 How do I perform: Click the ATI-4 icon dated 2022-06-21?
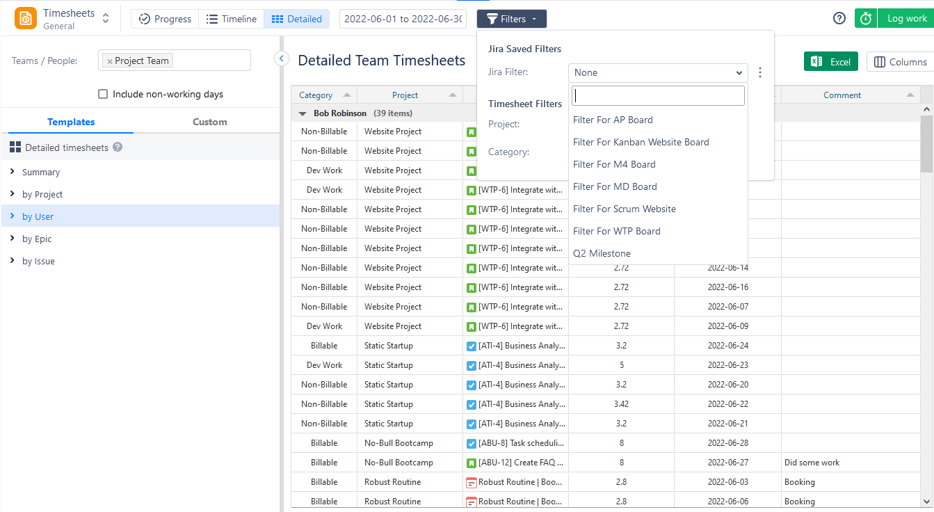pyautogui.click(x=472, y=424)
